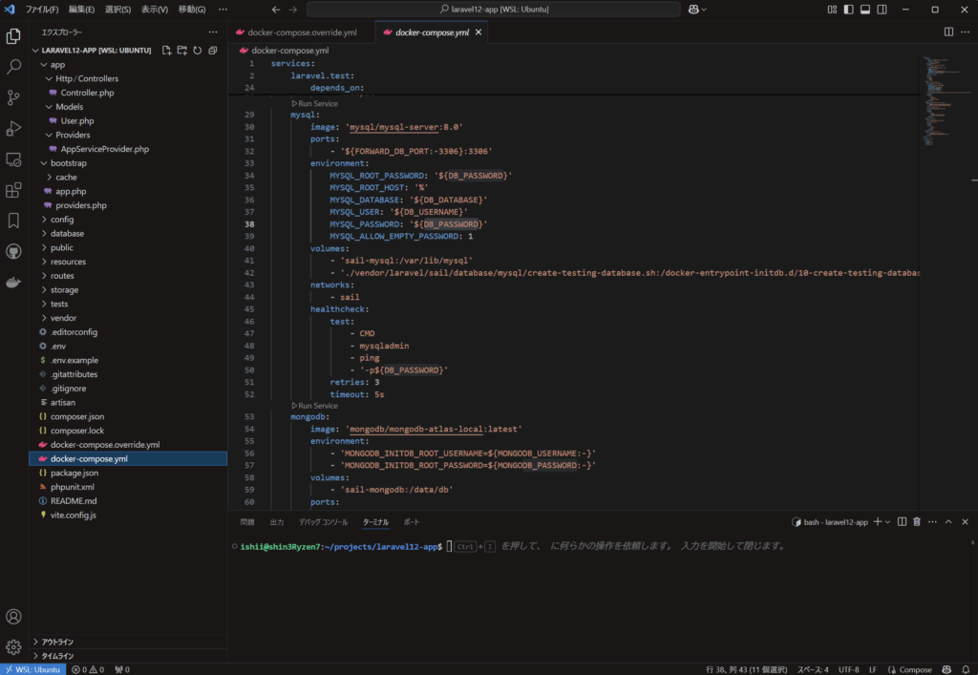Image resolution: width=978 pixels, height=675 pixels.
Task: Click the command center search box
Action: point(494,10)
